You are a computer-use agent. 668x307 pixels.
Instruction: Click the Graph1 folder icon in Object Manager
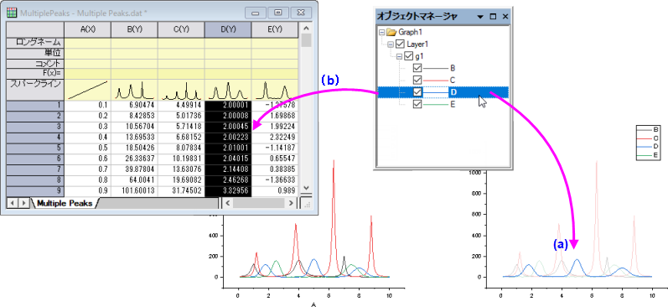pyautogui.click(x=392, y=32)
